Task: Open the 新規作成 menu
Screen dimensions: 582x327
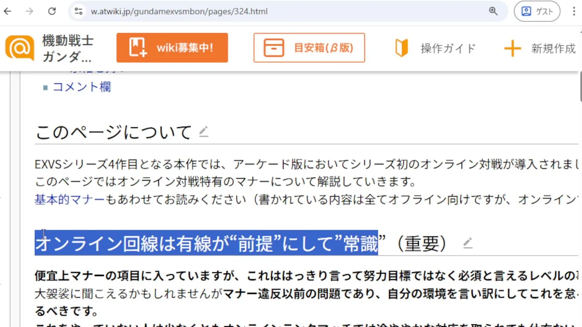Action: coord(553,48)
